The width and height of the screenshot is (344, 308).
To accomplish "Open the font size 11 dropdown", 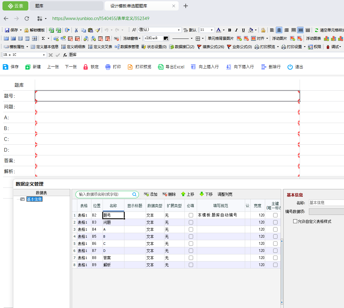I will [212, 30].
